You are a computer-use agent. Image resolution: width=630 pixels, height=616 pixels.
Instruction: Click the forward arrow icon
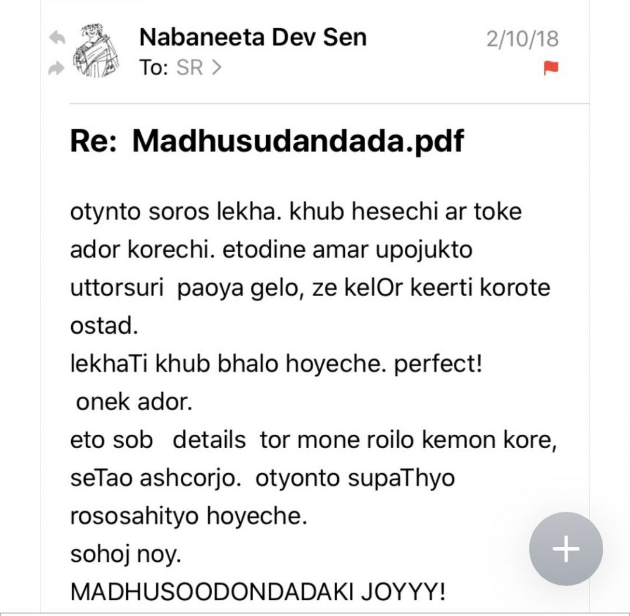click(56, 69)
